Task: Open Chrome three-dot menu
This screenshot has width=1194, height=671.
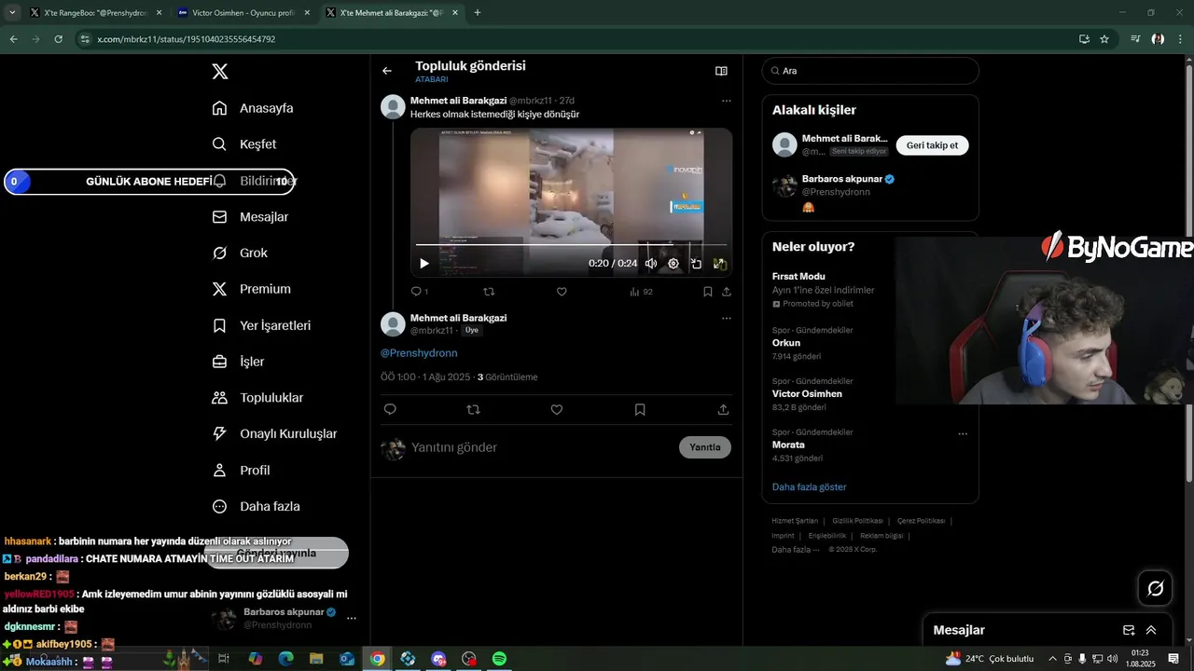Action: point(1181,39)
